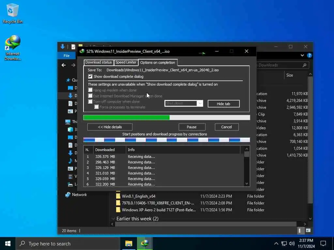Toggle Hang up modem when done checkbox
Image resolution: width=334 pixels, height=250 pixels.
point(90,90)
